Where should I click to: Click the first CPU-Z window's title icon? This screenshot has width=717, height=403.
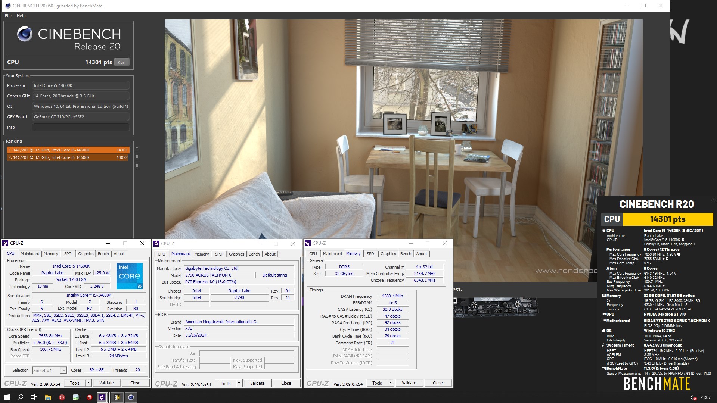5,243
